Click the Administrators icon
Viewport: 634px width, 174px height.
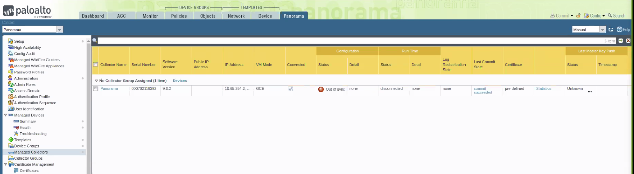[x=11, y=78]
